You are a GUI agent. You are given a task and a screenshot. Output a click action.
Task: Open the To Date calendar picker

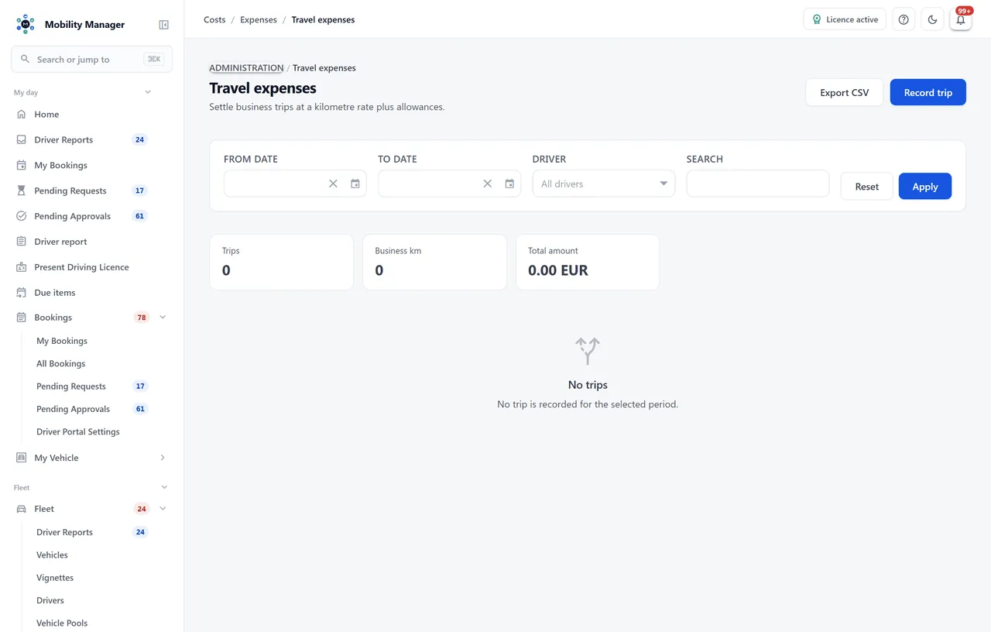pyautogui.click(x=509, y=184)
